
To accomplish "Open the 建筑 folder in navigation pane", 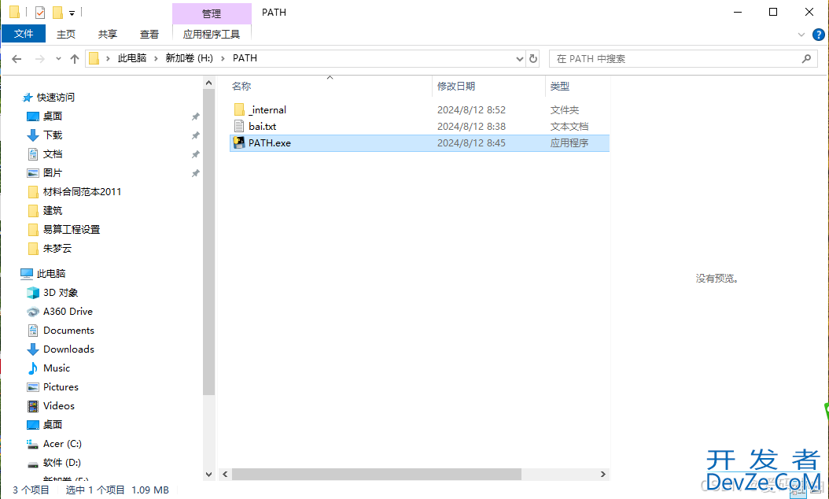I will tap(53, 211).
